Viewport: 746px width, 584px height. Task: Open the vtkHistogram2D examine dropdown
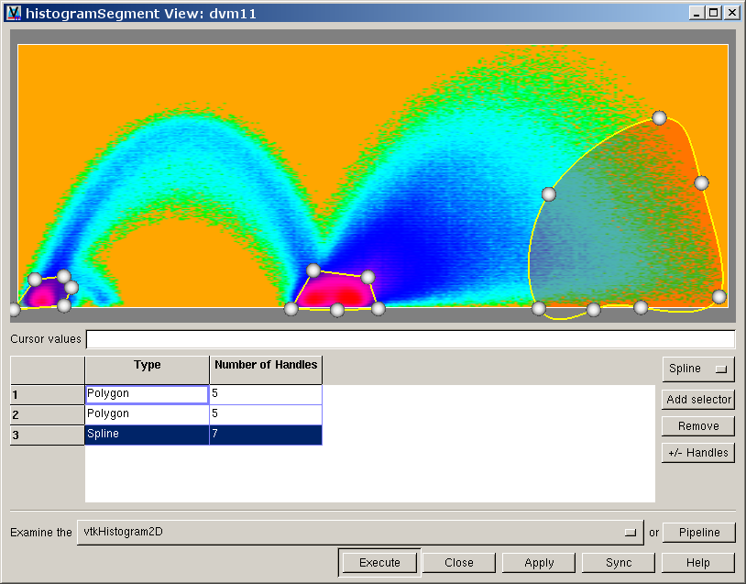click(360, 532)
